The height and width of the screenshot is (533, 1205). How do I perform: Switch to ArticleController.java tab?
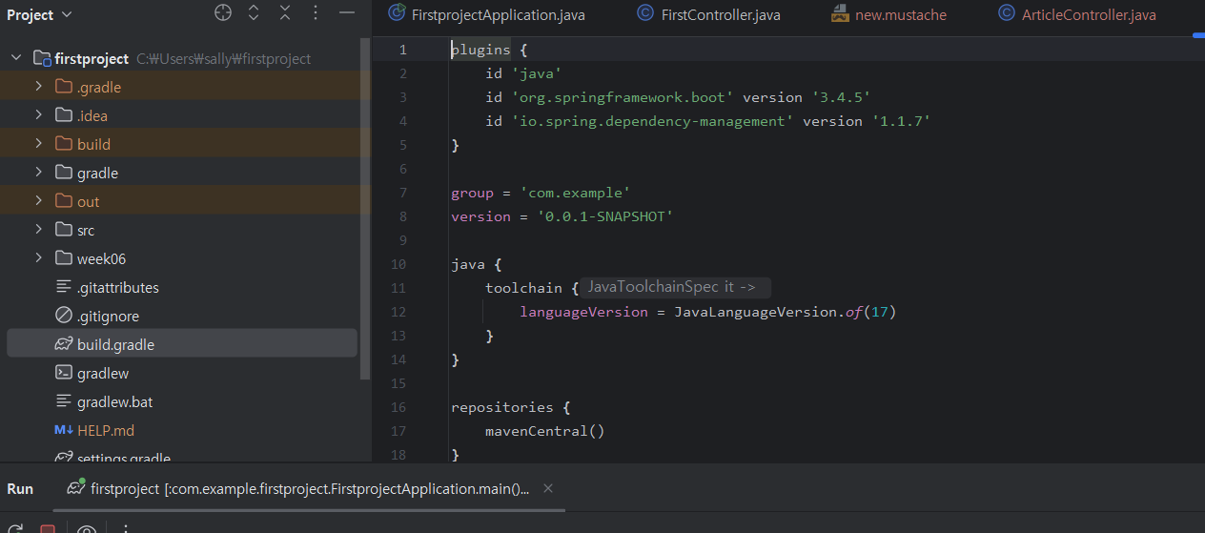coord(1078,14)
